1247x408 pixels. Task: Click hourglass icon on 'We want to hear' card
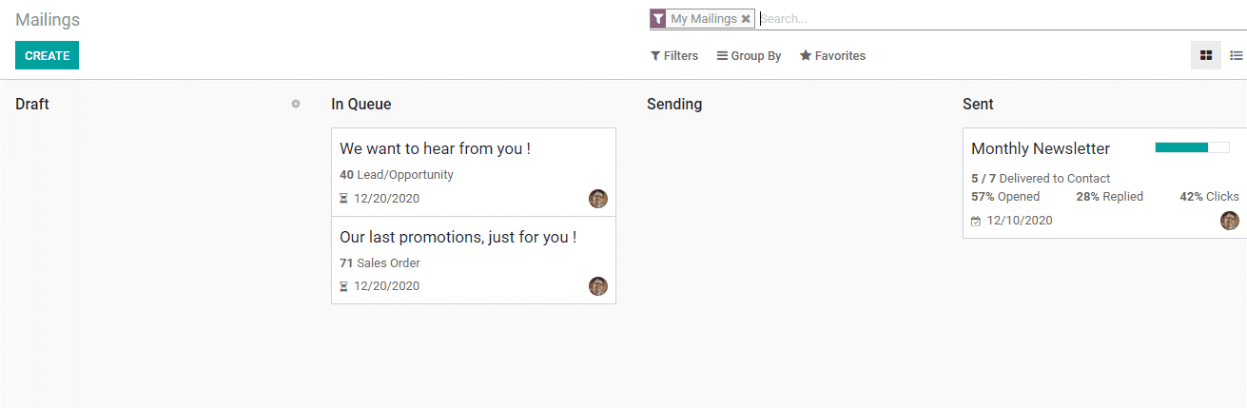tap(344, 199)
